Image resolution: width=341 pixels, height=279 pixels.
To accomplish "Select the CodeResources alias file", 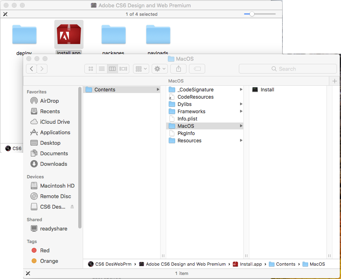I will pos(205,97).
